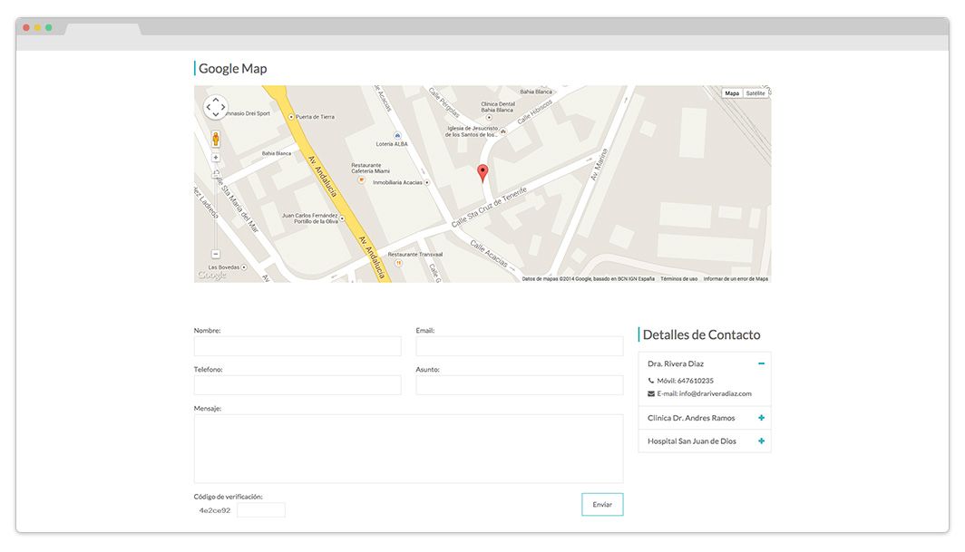Open the Términos de uso link
This screenshot has height=552, width=965.
[678, 279]
